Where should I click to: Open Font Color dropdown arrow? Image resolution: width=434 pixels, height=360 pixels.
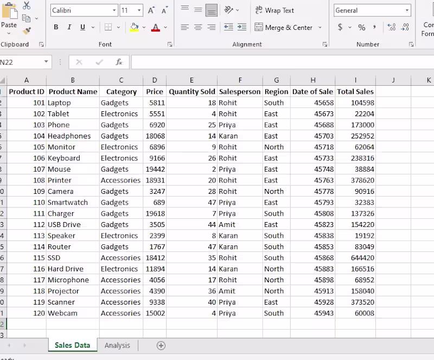coord(165,27)
